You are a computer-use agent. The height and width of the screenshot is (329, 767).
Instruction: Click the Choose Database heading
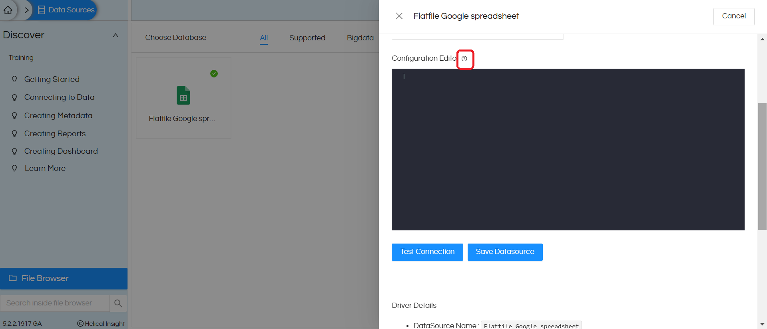point(176,38)
